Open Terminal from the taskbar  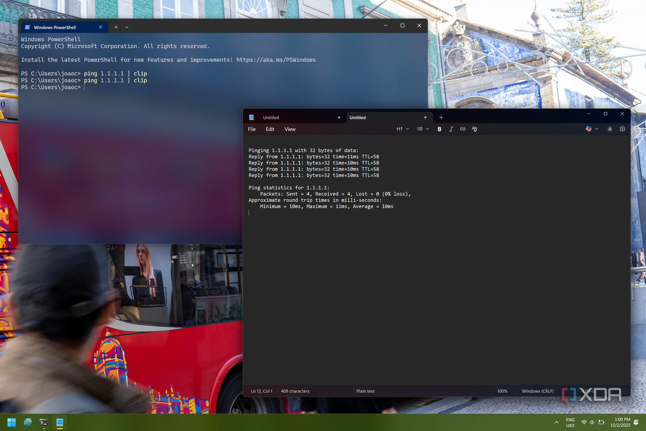(x=43, y=422)
